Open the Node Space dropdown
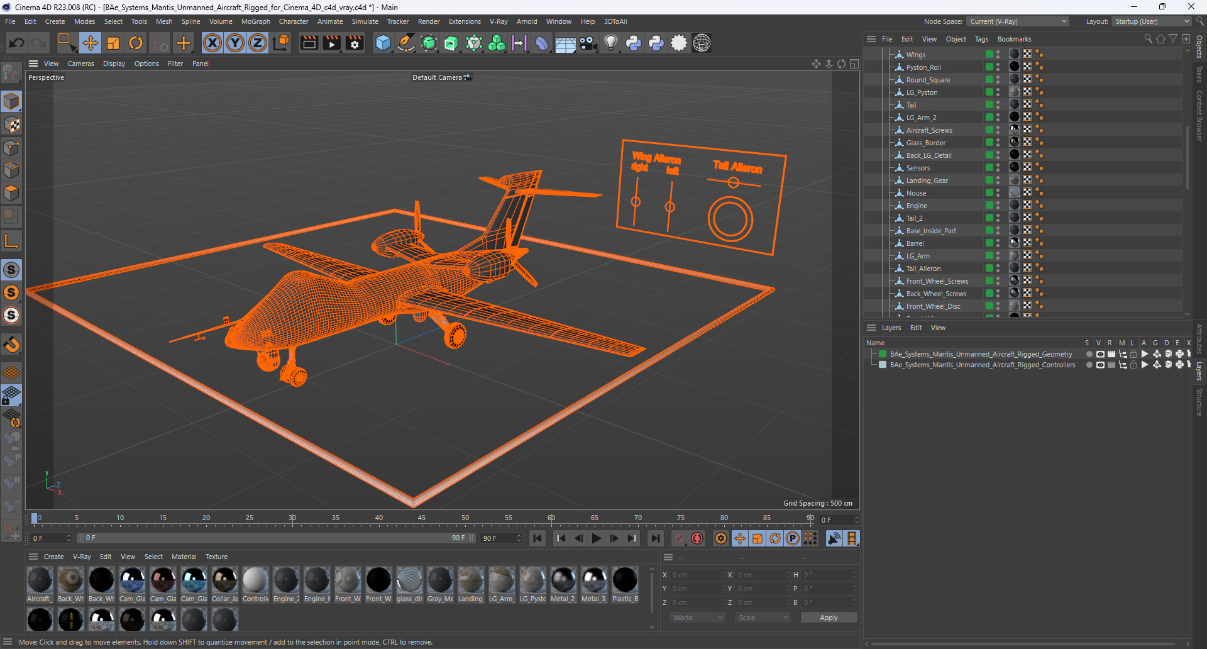This screenshot has width=1207, height=649. 1017,21
